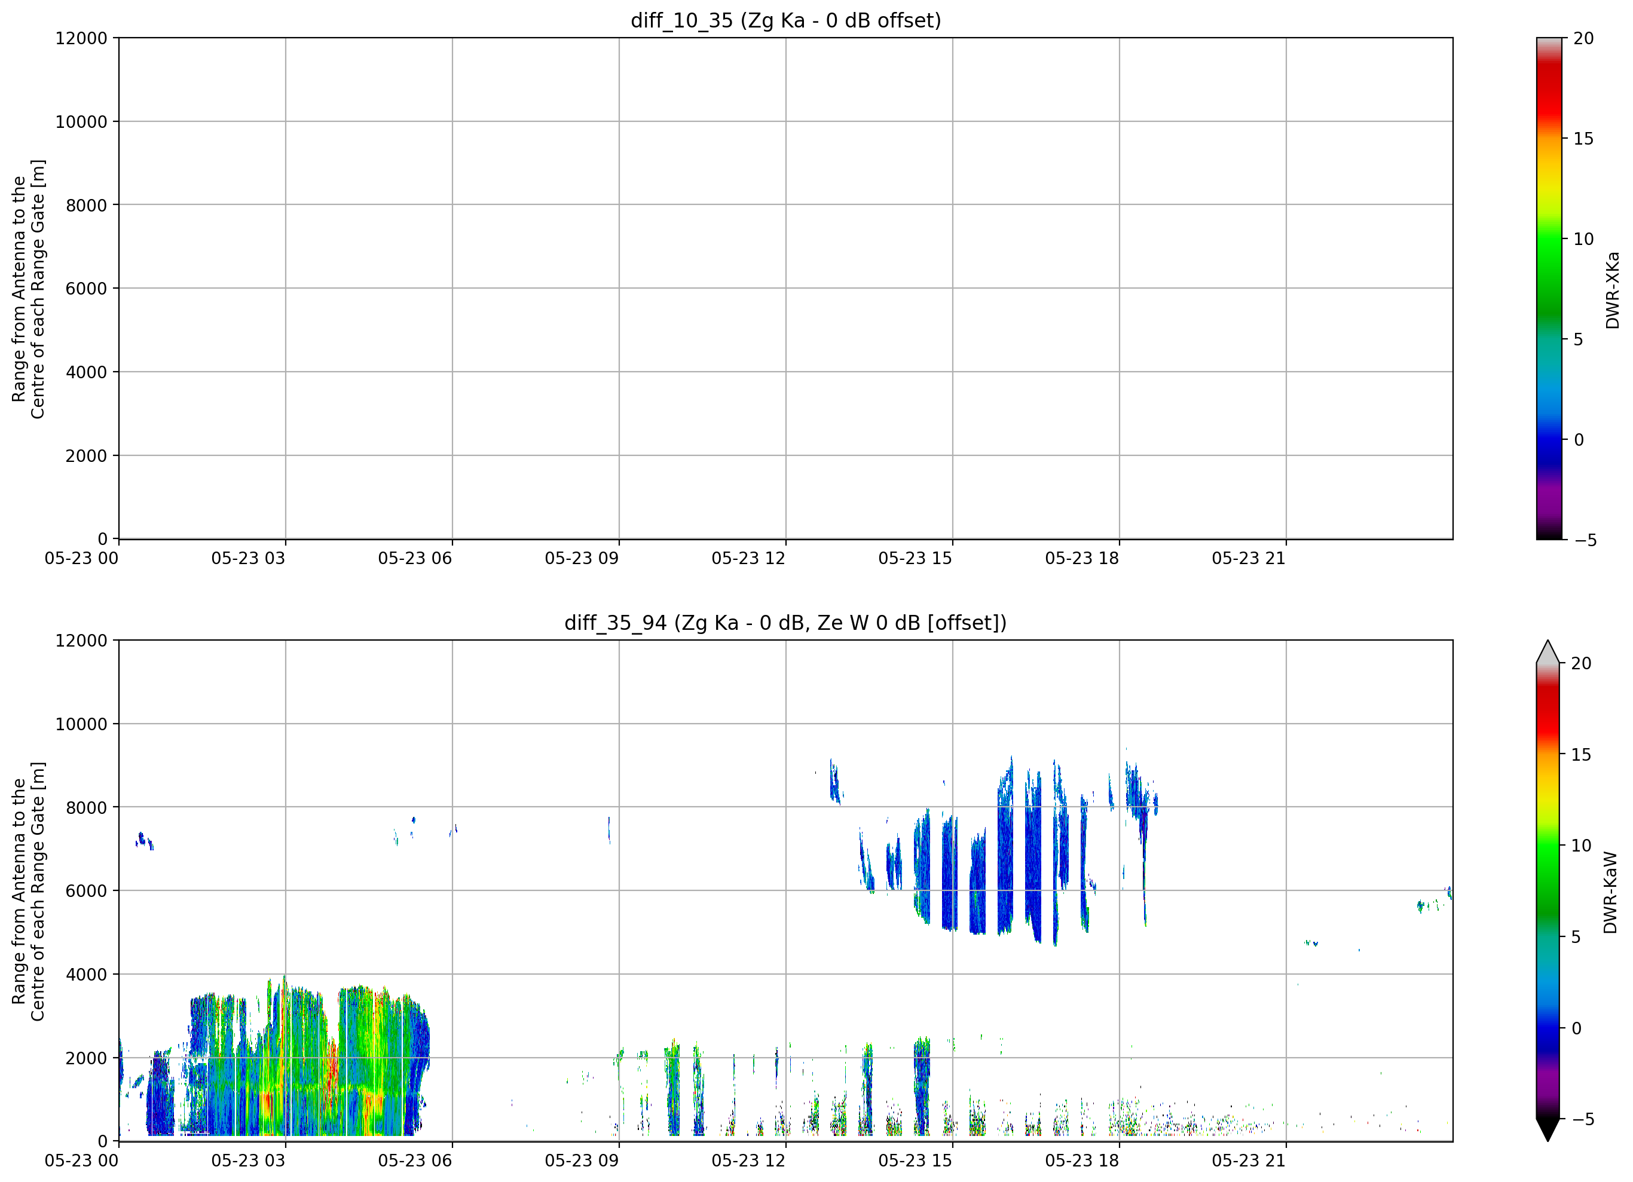The width and height of the screenshot is (1633, 1182).
Task: Click the "05-23 03" tick label under the diff_10_35 plot
Action: (249, 559)
